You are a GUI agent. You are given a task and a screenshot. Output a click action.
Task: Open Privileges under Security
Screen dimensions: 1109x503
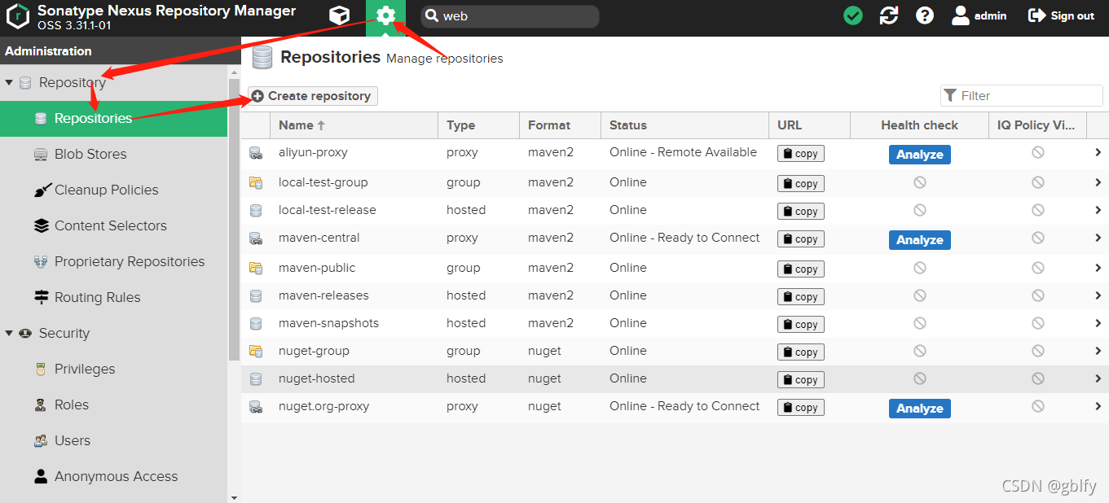pos(113,369)
